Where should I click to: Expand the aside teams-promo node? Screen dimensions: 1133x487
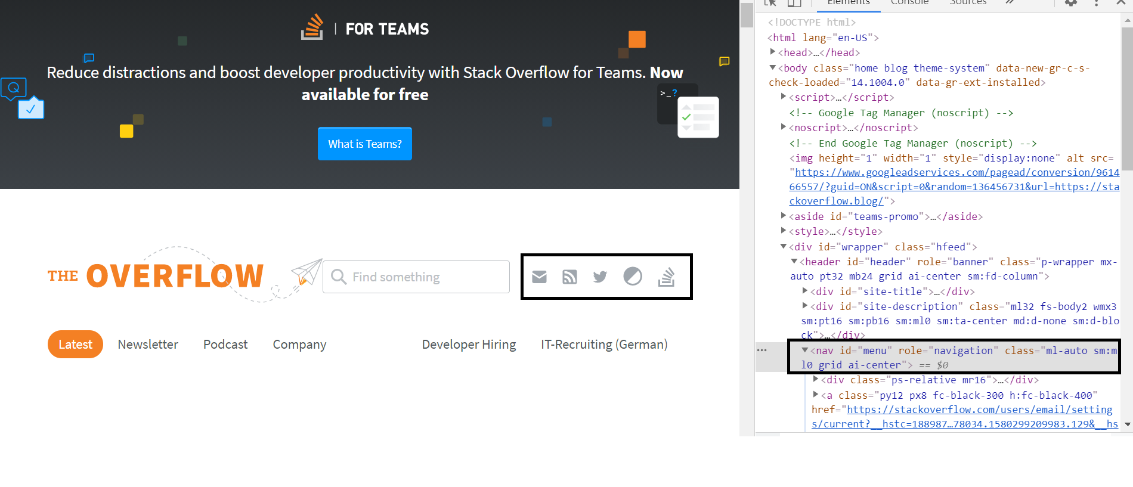point(784,216)
